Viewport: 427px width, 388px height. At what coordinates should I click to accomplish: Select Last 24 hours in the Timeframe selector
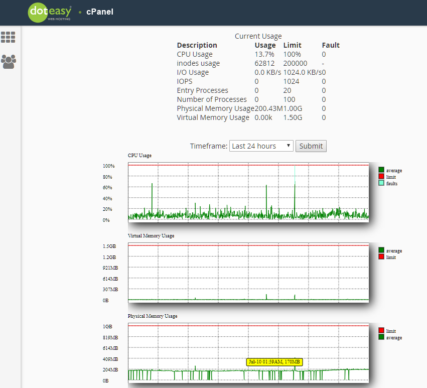pos(256,146)
